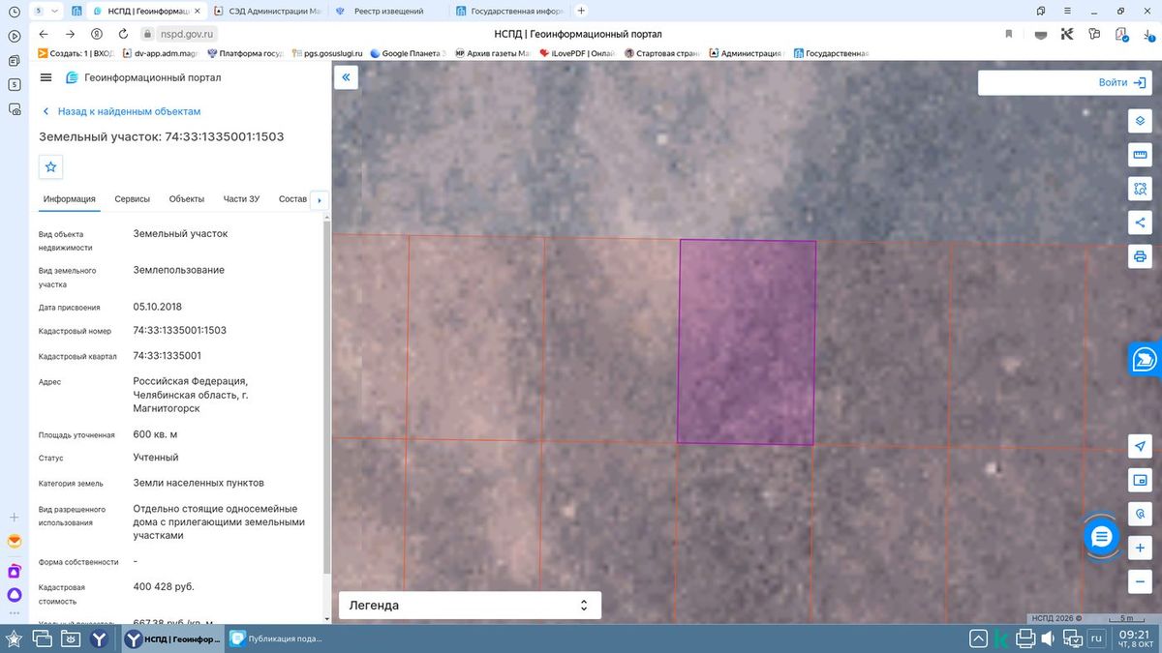The height and width of the screenshot is (653, 1162).
Task: Open the map overview thumbnail tool
Action: click(1140, 480)
